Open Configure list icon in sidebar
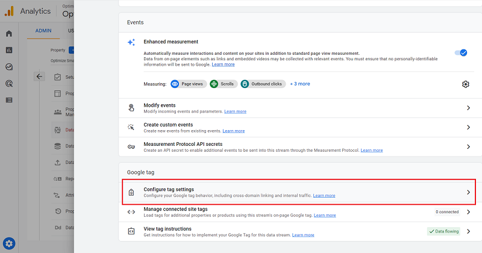 click(9, 100)
